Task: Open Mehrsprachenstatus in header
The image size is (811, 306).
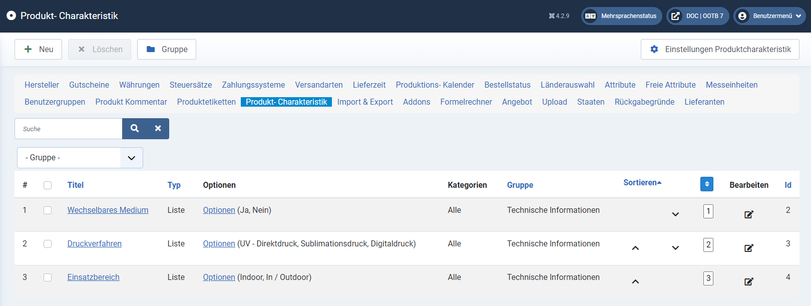Action: [622, 16]
